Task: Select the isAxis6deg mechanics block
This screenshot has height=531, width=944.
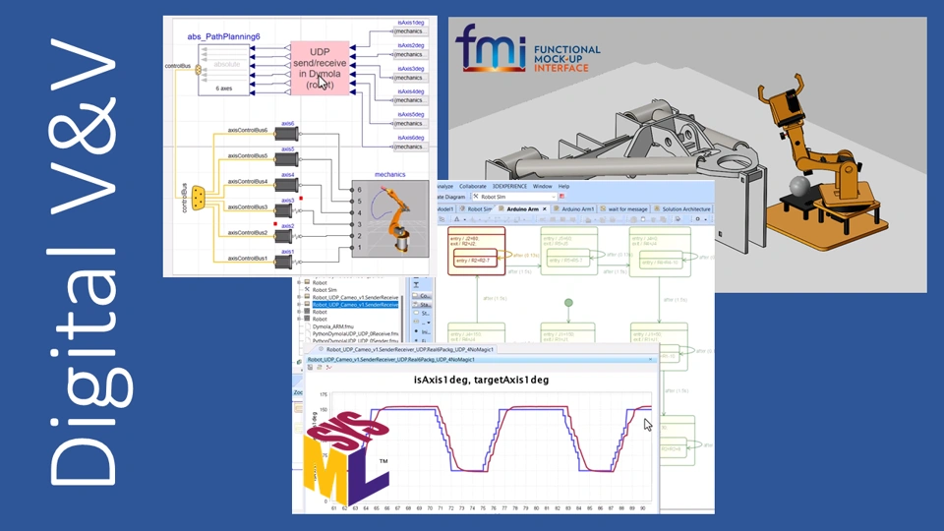Action: point(410,147)
